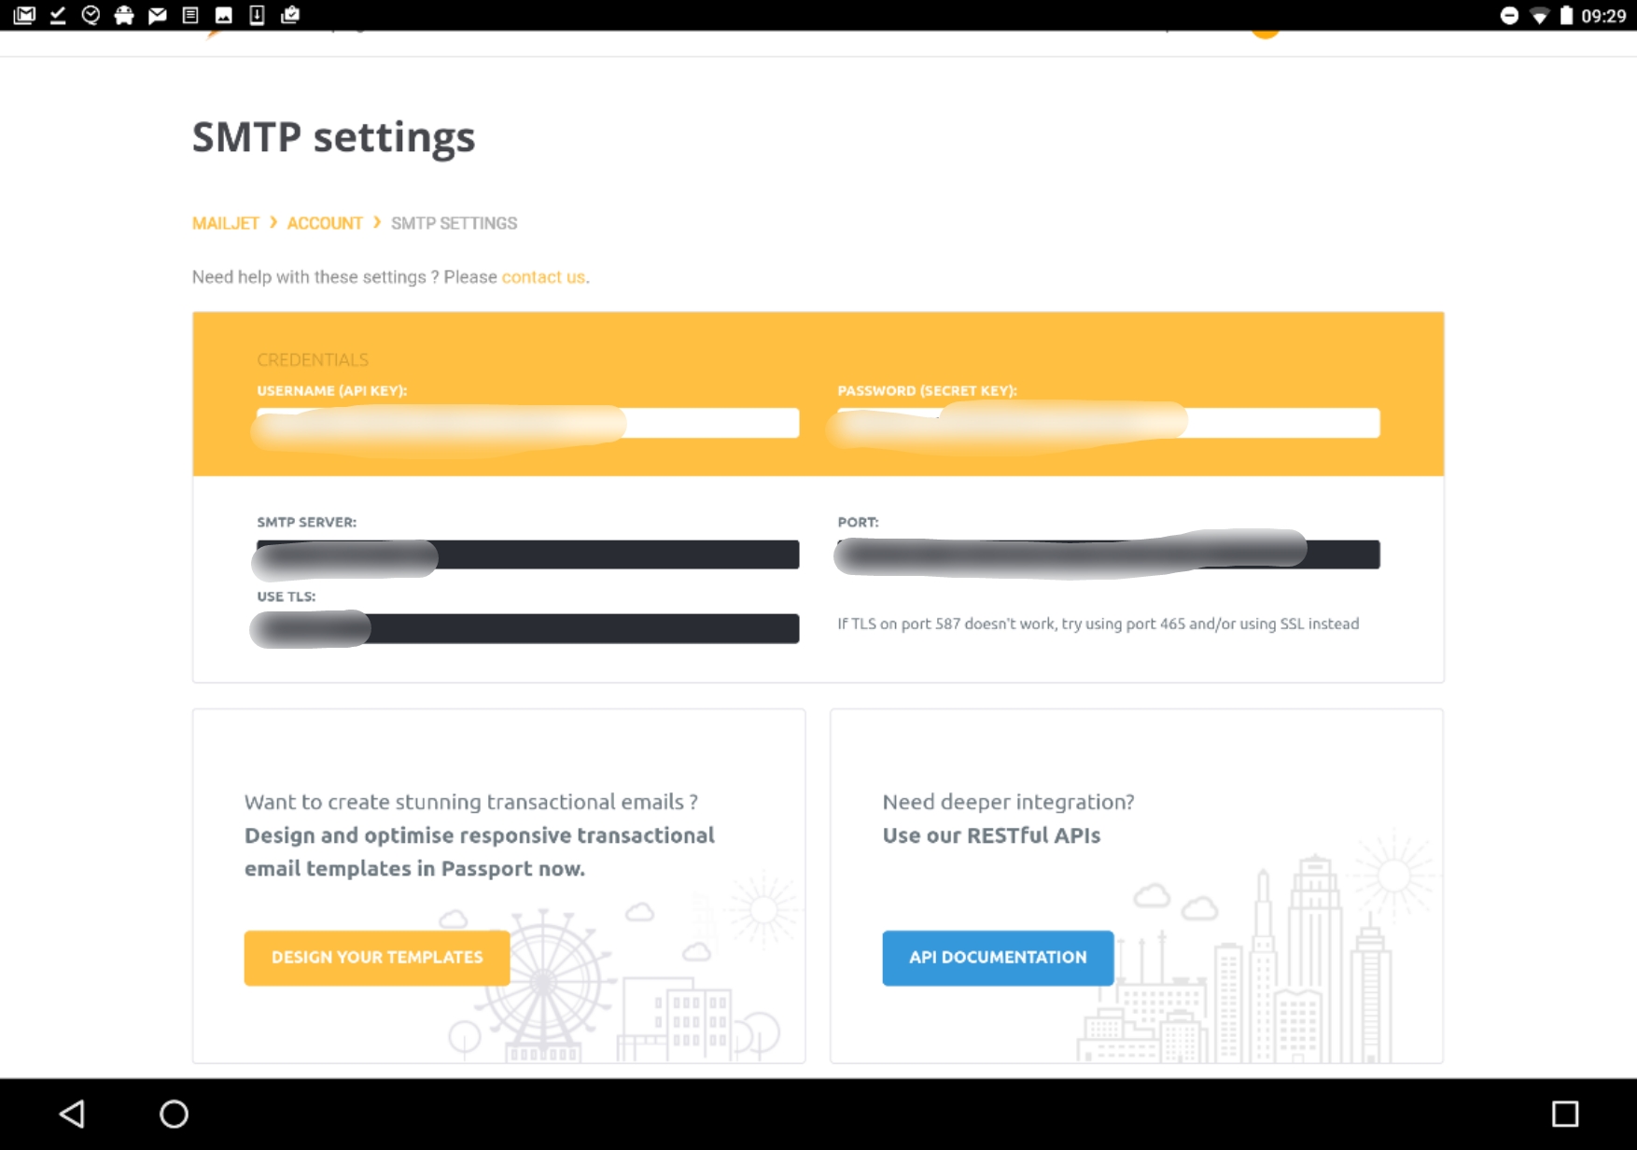
Task: Tap the Gmail notification icon in status bar
Action: coord(24,15)
